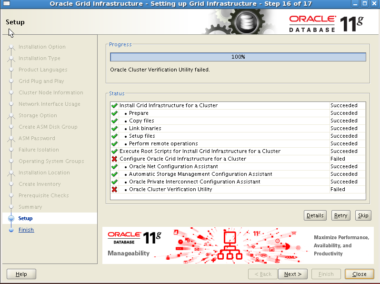Image resolution: width=380 pixels, height=284 pixels.
Task: Click the 100% progress bar
Action: click(238, 57)
